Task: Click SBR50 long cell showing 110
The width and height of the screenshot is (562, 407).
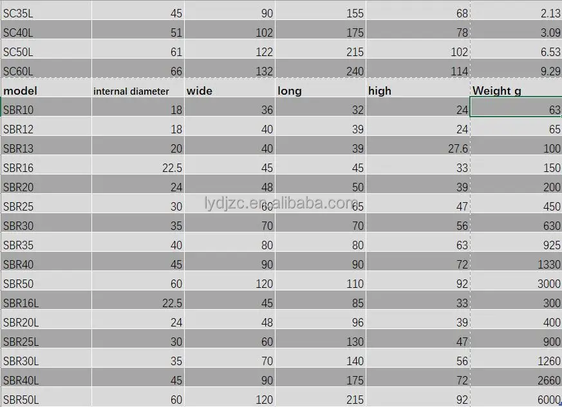Action: pyautogui.click(x=320, y=284)
